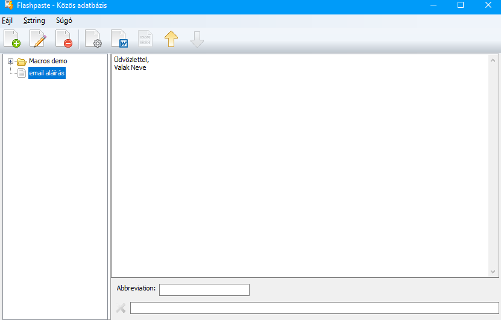Click the Word document export icon
Screen dimensions: 501x320
click(x=119, y=39)
